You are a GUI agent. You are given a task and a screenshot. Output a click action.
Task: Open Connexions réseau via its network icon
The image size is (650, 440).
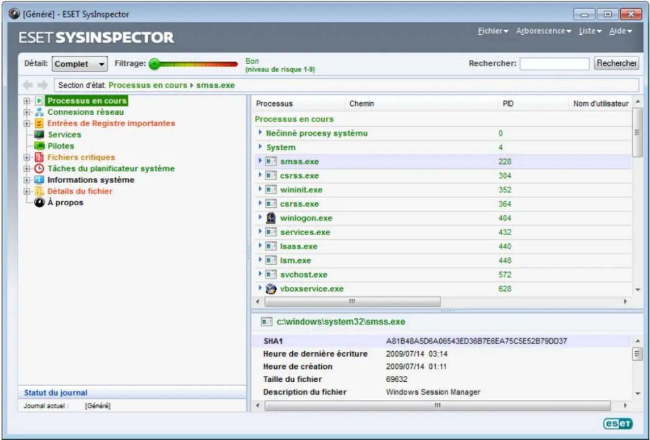(x=39, y=112)
